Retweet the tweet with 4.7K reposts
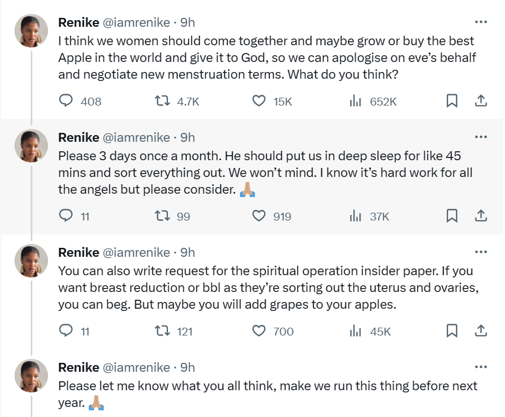This screenshot has width=505, height=417. [x=162, y=101]
